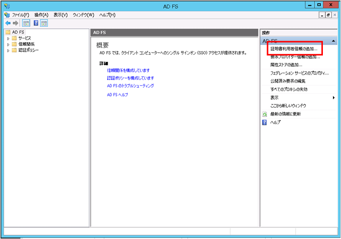The image size is (341, 239).
Task: Open the 表示(V) menu
Action: click(61, 15)
